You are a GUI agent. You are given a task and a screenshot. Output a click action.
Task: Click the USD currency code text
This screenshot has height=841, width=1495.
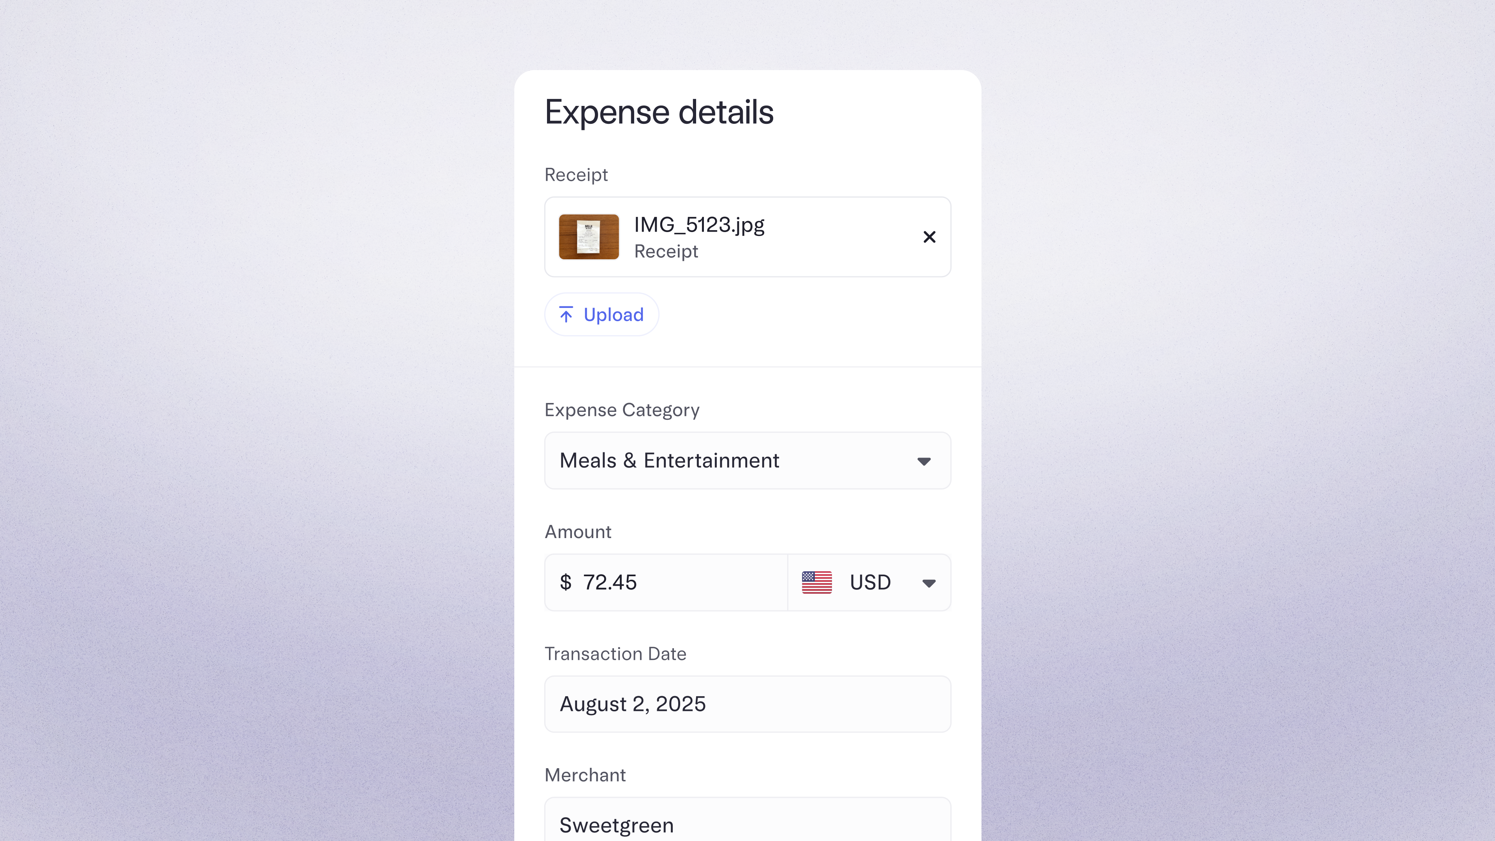[x=870, y=582]
